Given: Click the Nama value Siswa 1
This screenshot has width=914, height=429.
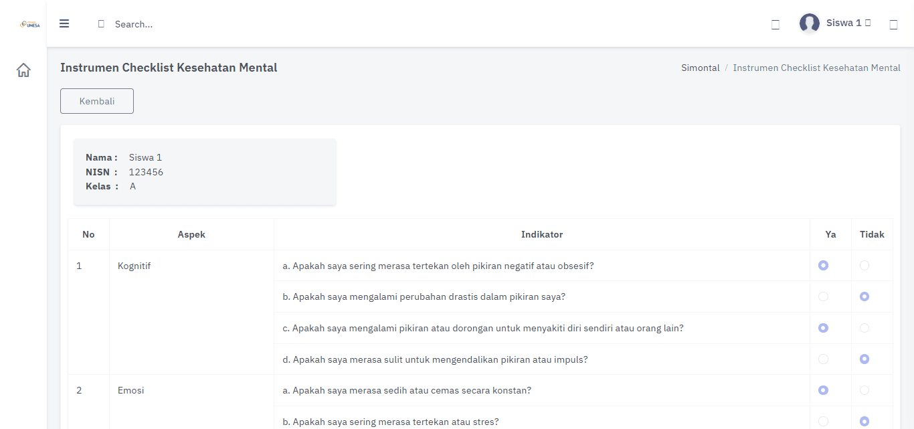Looking at the screenshot, I should [145, 157].
